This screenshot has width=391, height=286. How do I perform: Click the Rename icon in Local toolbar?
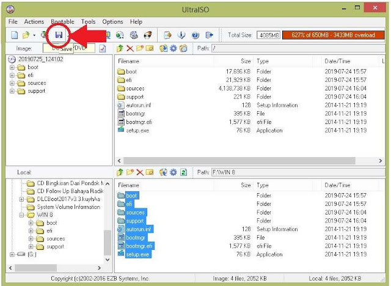tap(150, 172)
